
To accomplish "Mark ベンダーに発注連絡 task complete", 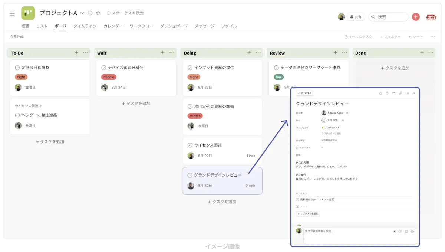I will tap(17, 115).
